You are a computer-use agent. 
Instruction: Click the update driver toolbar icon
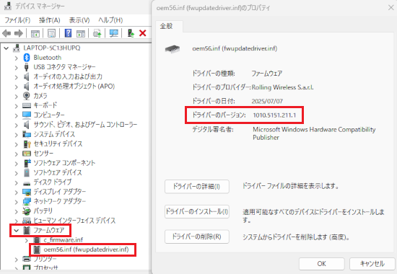pyautogui.click(x=97, y=33)
